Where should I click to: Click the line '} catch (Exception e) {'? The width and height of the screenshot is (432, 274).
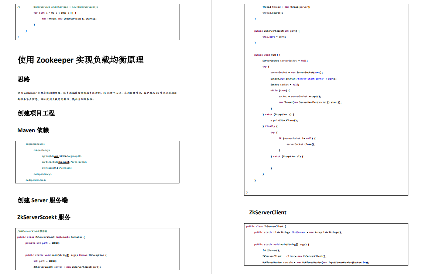278,114
